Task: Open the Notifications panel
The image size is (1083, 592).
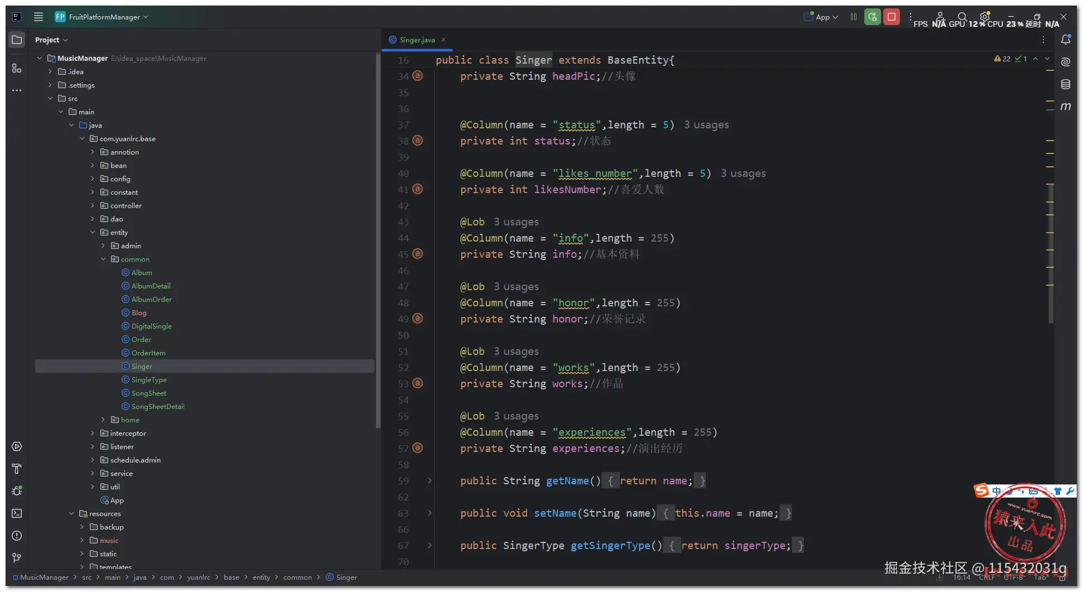Action: (1066, 40)
